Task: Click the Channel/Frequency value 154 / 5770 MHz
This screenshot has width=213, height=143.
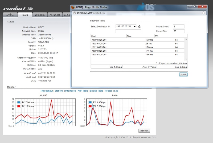Action: [46, 58]
